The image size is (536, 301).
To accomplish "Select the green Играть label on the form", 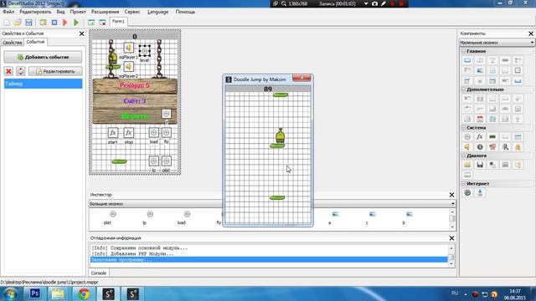I will point(135,116).
